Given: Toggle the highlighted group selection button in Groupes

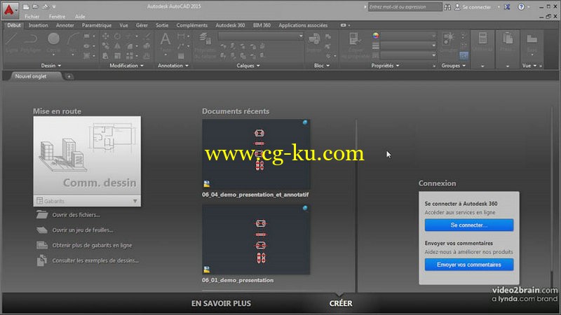Looking at the screenshot, I should tap(464, 55).
